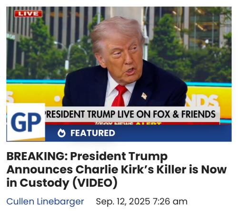Click the blue Featured banner bar

point(139,133)
